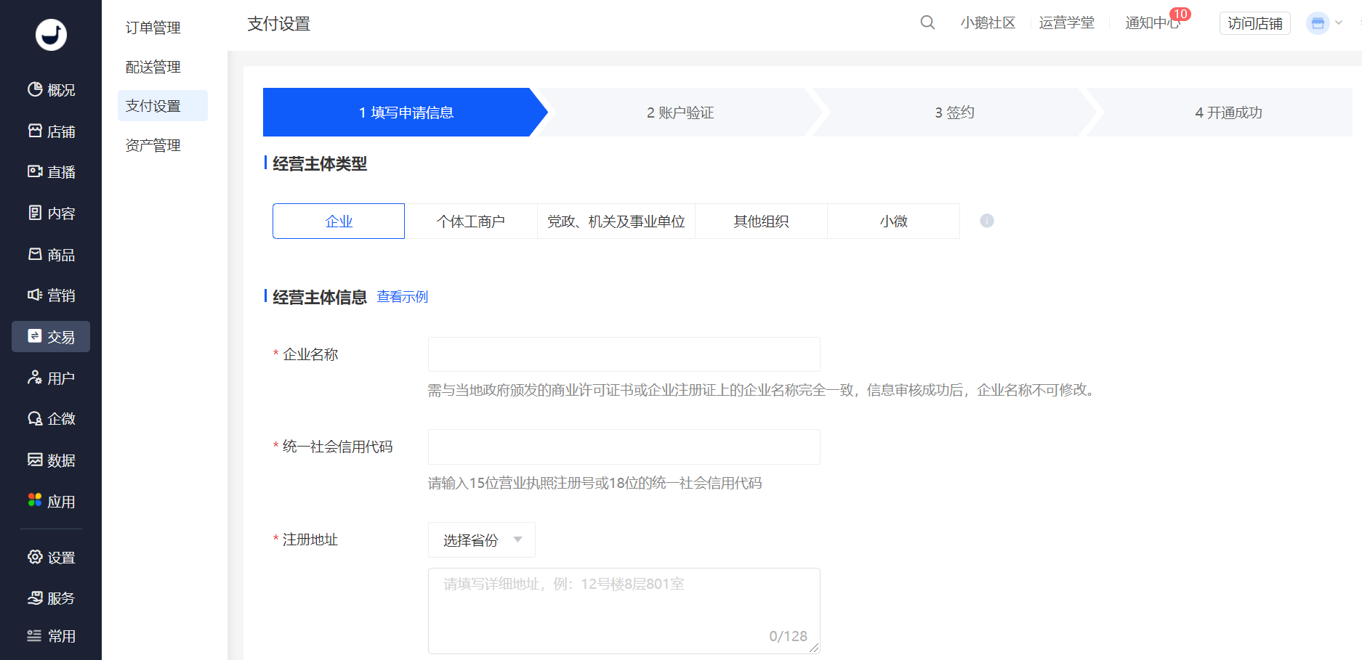Click the 支付设置 page title

click(x=279, y=24)
